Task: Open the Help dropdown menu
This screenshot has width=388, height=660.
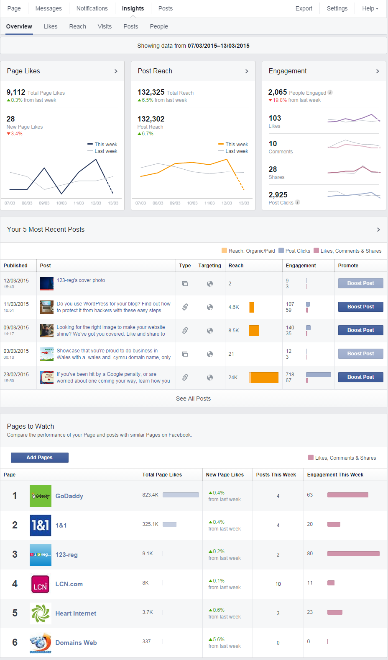Action: point(370,8)
